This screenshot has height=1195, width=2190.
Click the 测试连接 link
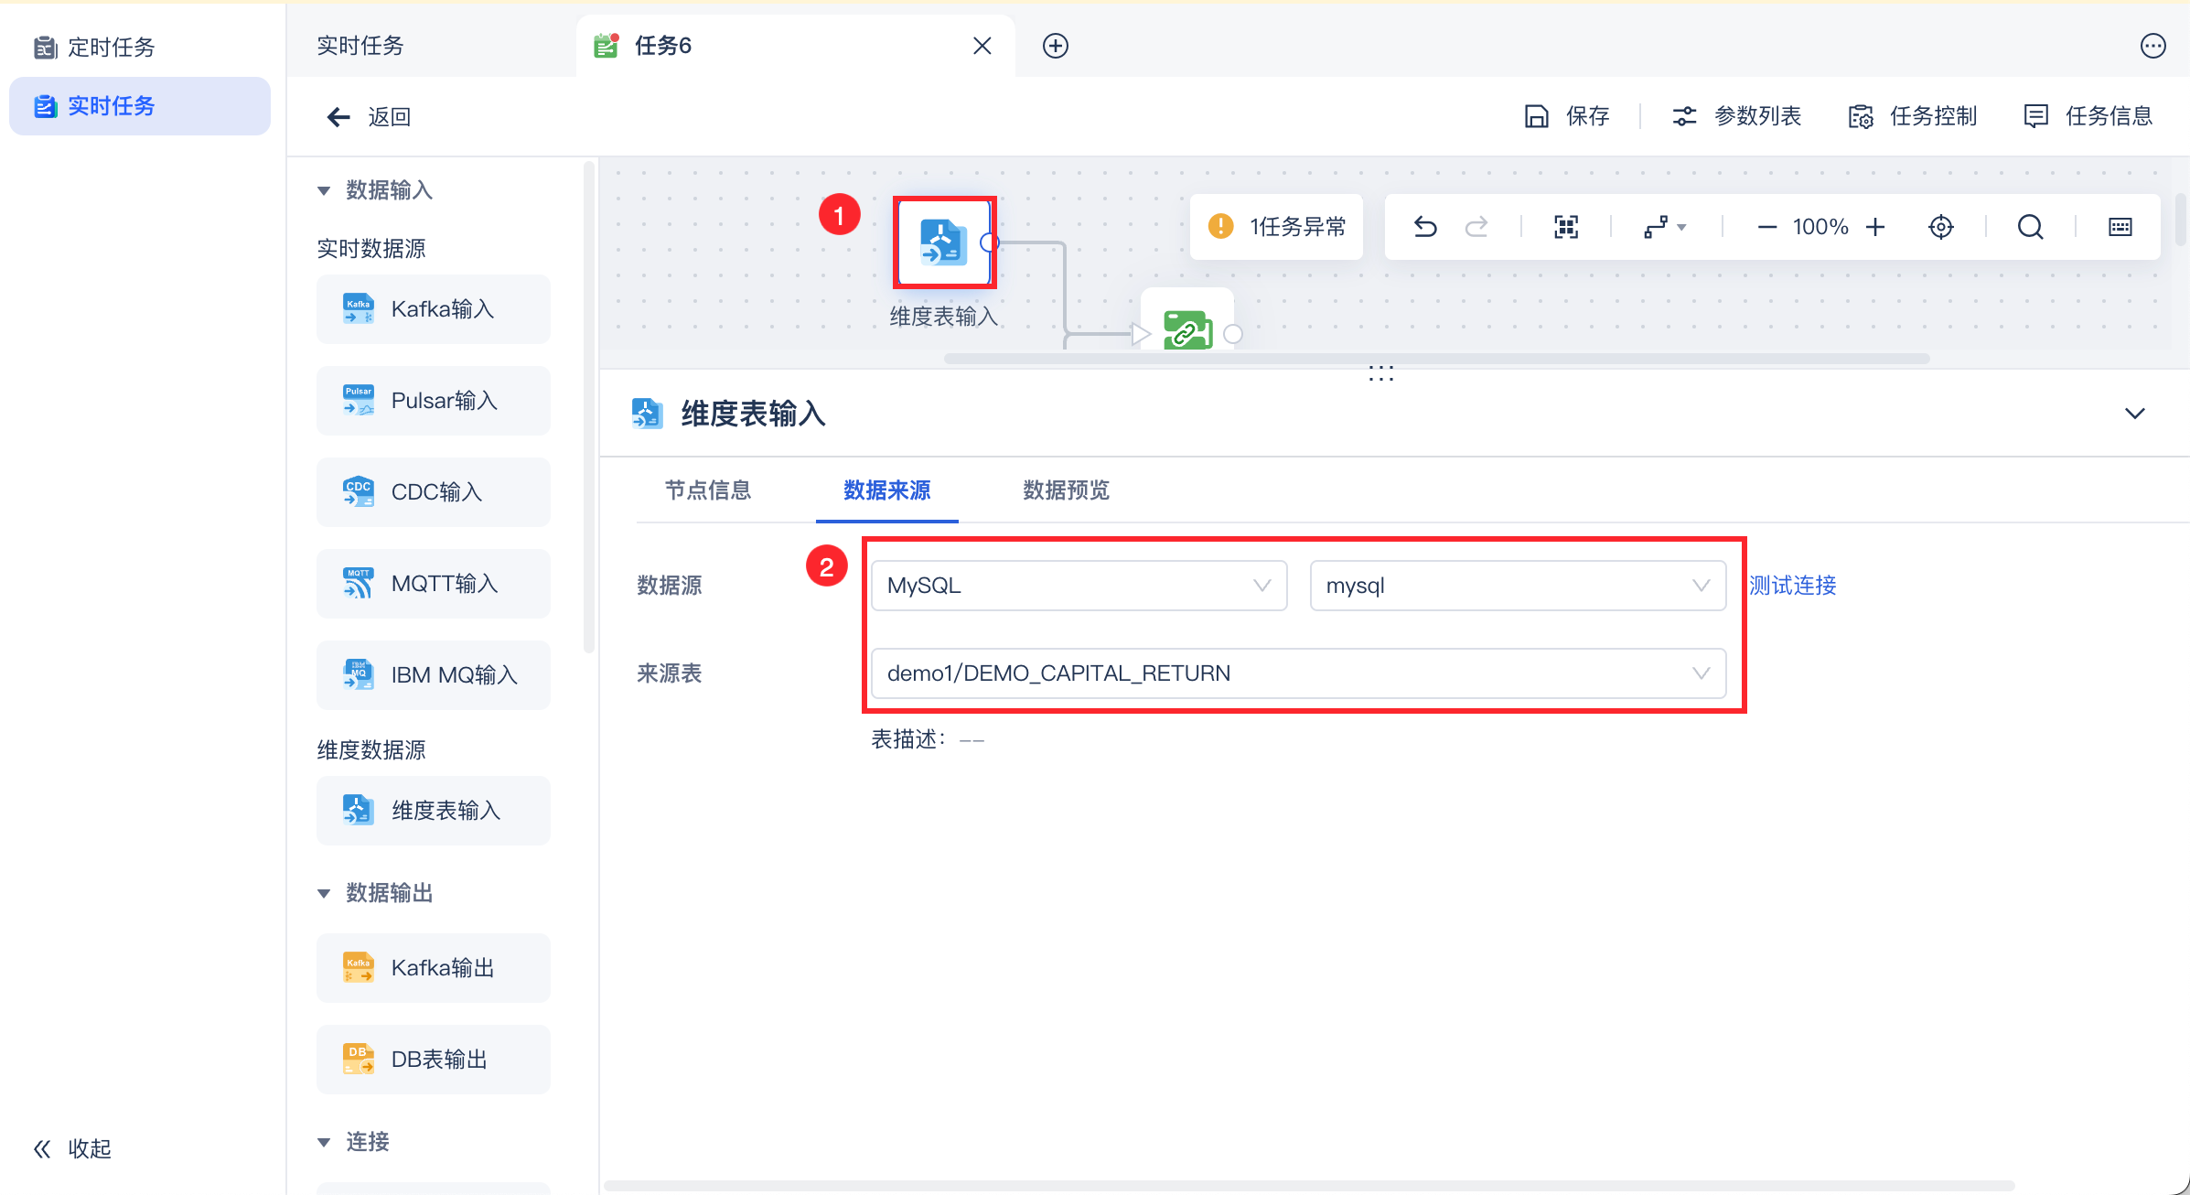(x=1792, y=586)
